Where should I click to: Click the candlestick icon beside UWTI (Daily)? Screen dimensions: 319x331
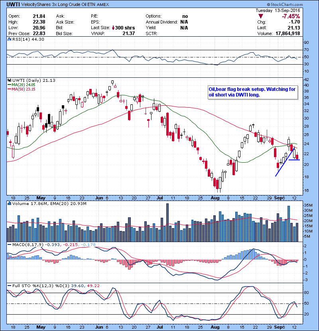coord(9,80)
